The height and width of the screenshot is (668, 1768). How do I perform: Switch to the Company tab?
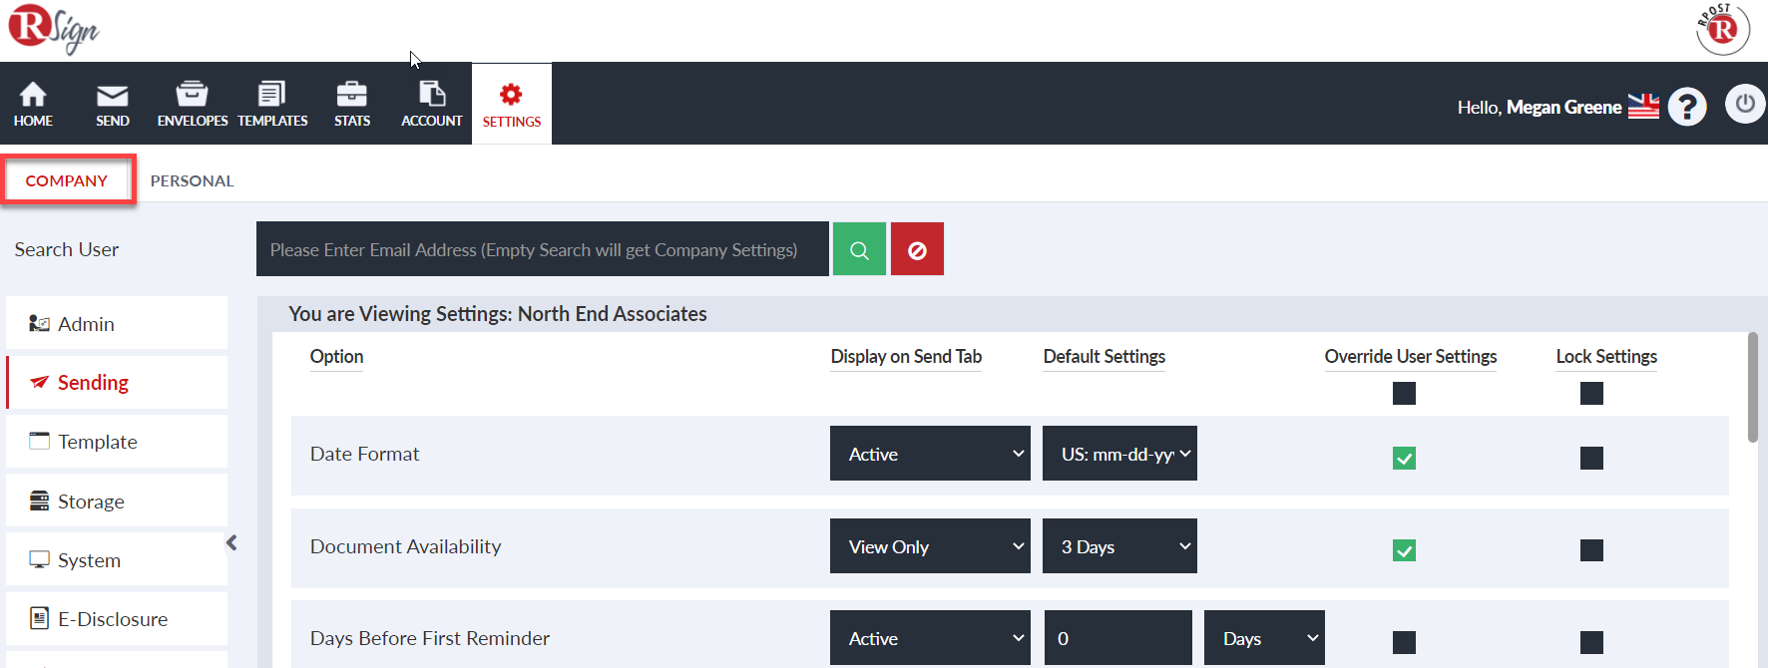tap(67, 180)
